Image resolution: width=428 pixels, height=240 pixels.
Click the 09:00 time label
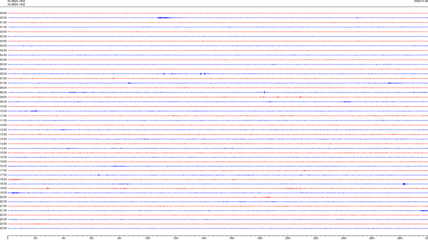tap(3, 97)
